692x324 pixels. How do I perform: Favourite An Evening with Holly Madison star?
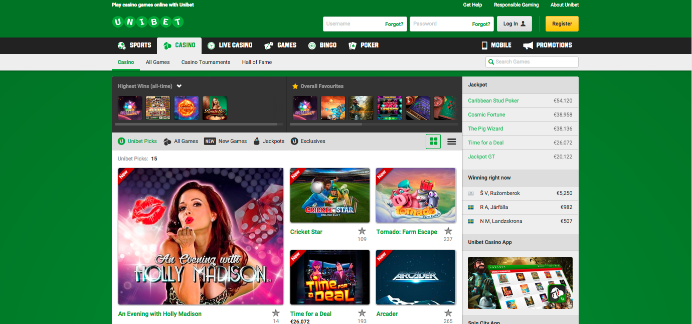[x=276, y=313]
